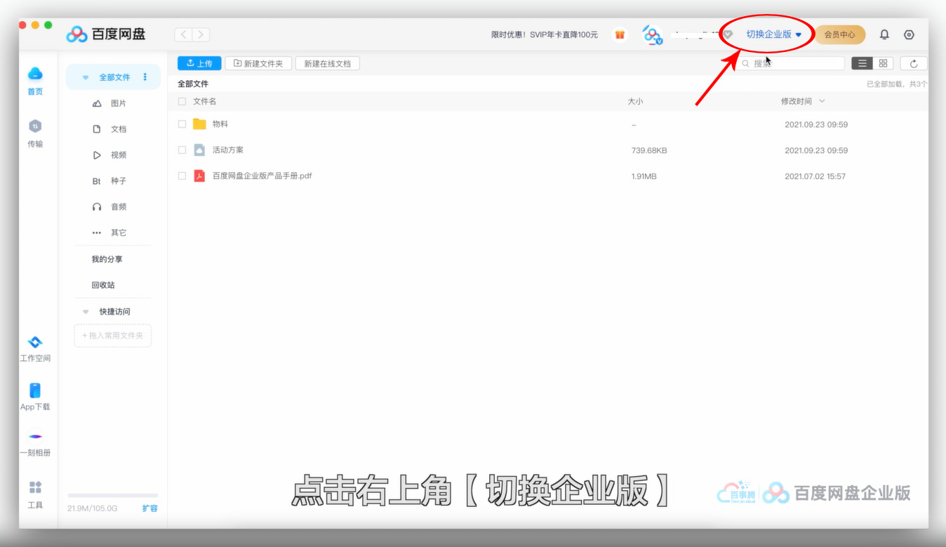Click the 新建文件夹 button
The image size is (946, 547).
[258, 63]
